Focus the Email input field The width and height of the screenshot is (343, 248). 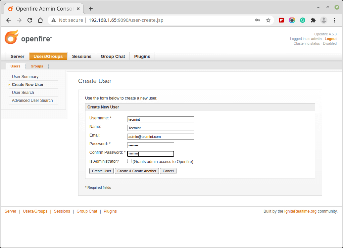coord(161,137)
